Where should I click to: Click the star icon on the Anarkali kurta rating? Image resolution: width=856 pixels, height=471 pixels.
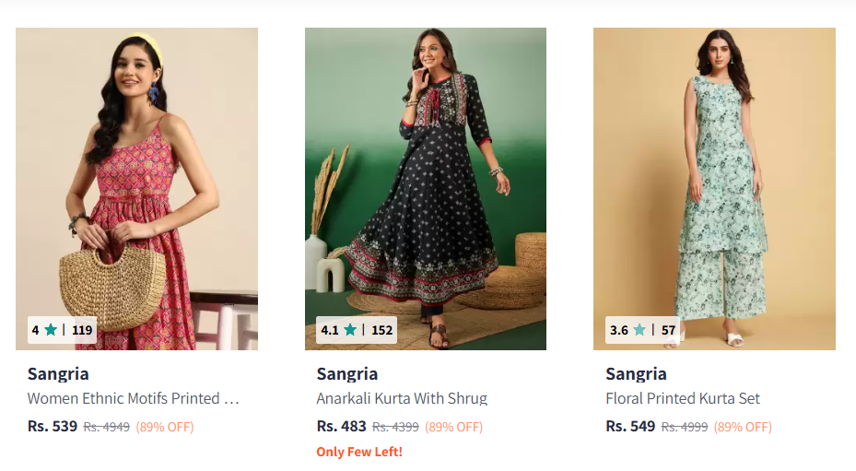pos(350,330)
